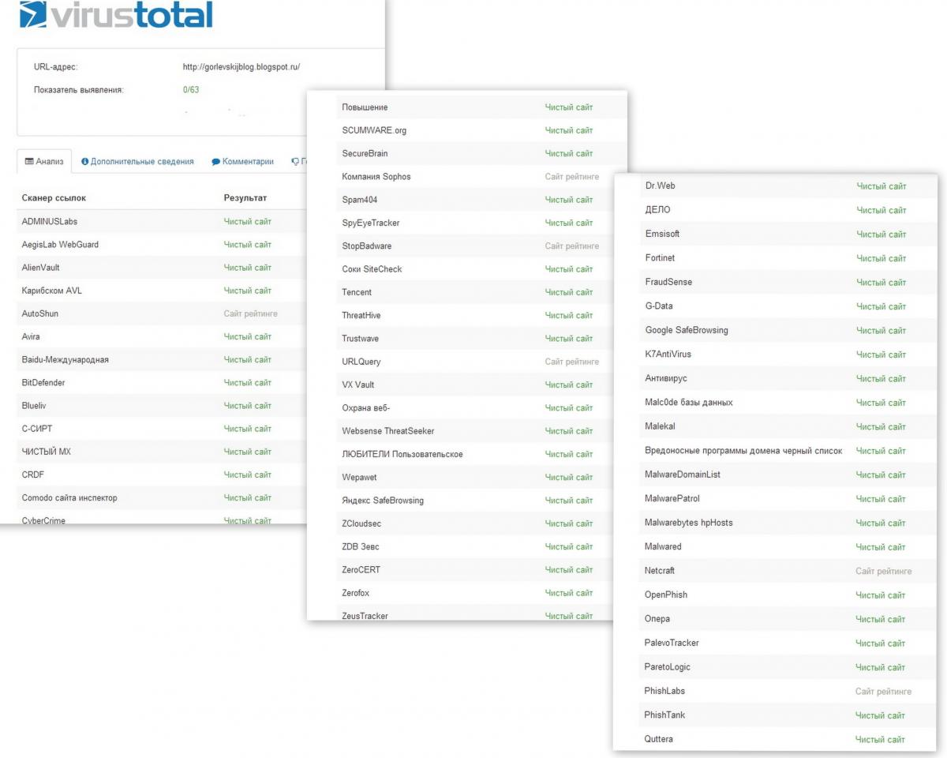Switch to the Комментарии tab
This screenshot has height=758, width=947.
[248, 161]
